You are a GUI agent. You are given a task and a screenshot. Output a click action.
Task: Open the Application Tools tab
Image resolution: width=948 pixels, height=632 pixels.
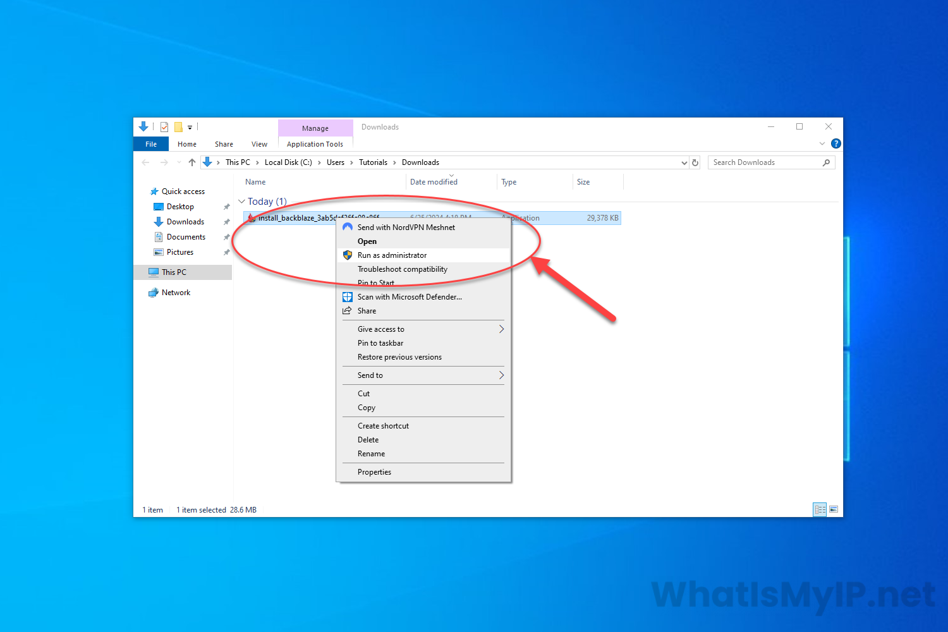point(315,144)
